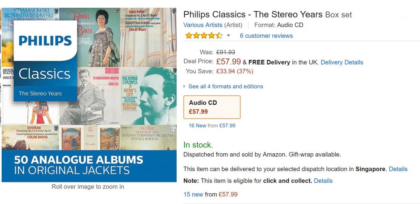Click the Various Artists link
420x204 pixels.
tap(203, 25)
